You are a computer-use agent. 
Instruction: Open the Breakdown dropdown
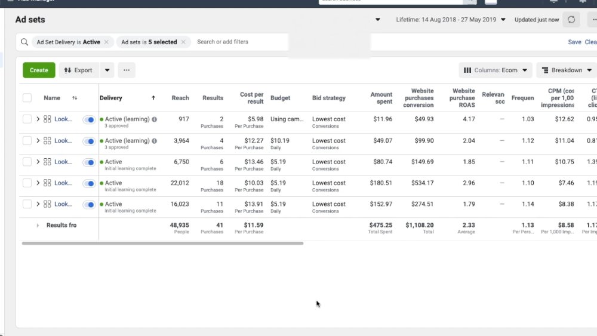click(567, 70)
